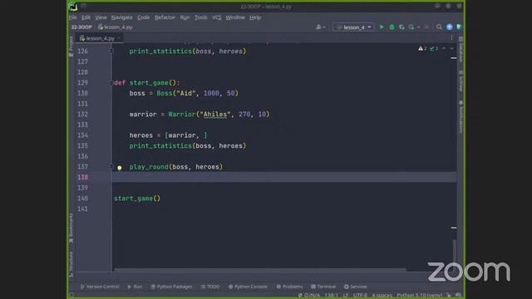The width and height of the screenshot is (532, 299).
Task: Open Search Everywhere magnifier icon
Action: (x=439, y=27)
